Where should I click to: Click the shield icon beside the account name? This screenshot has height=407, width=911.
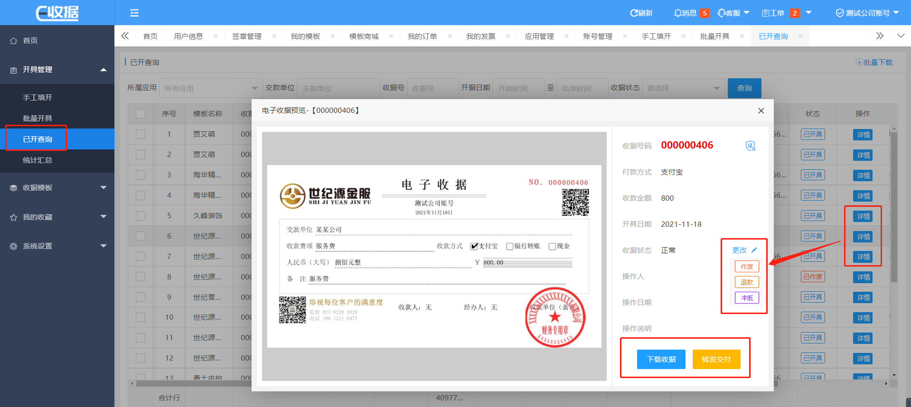(840, 13)
